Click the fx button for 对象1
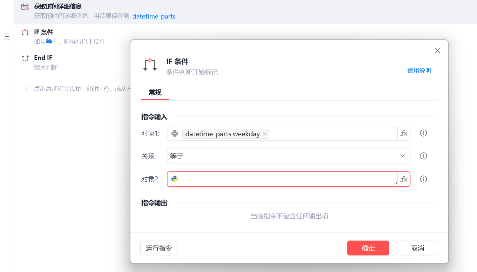Screen dimensions: 477x272 pos(404,133)
